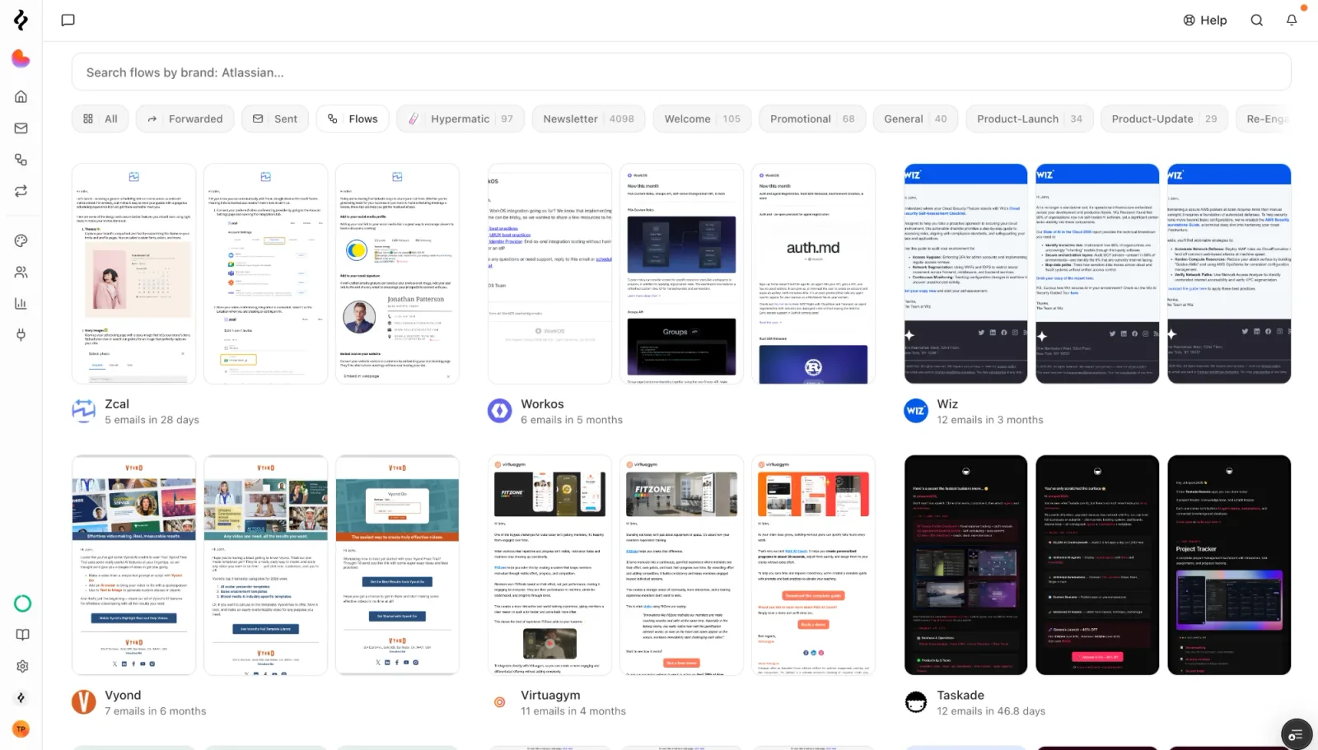This screenshot has width=1318, height=750.
Task: Open the palette icon in sidebar
Action: pyautogui.click(x=21, y=240)
